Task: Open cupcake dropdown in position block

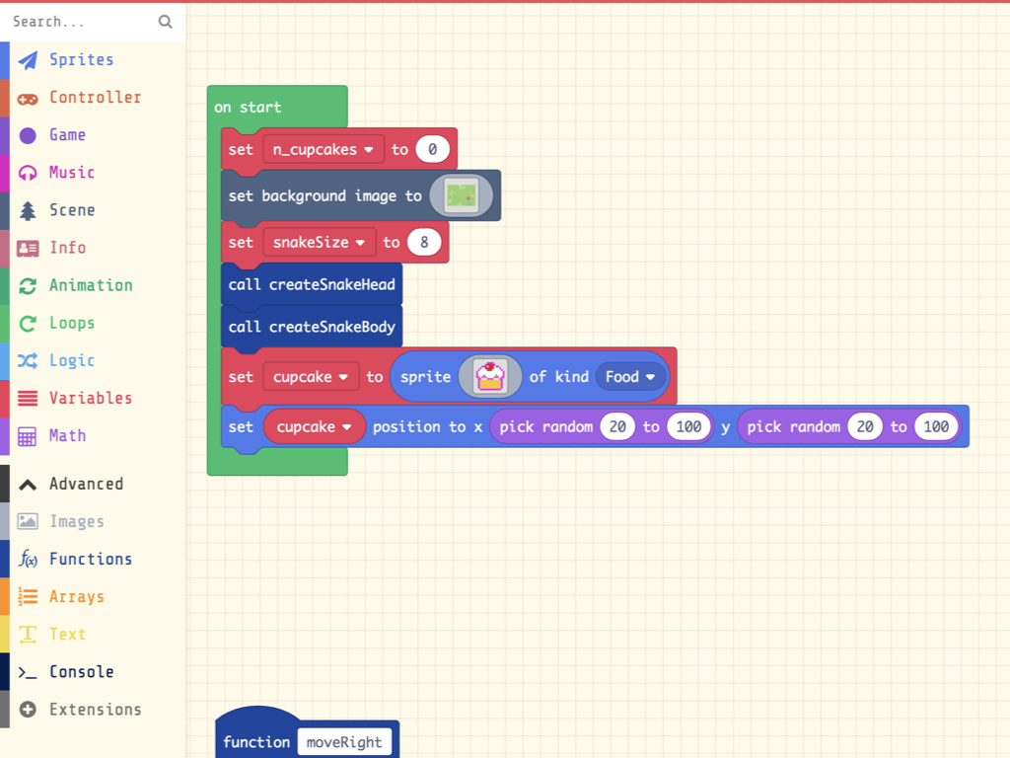Action: click(315, 426)
